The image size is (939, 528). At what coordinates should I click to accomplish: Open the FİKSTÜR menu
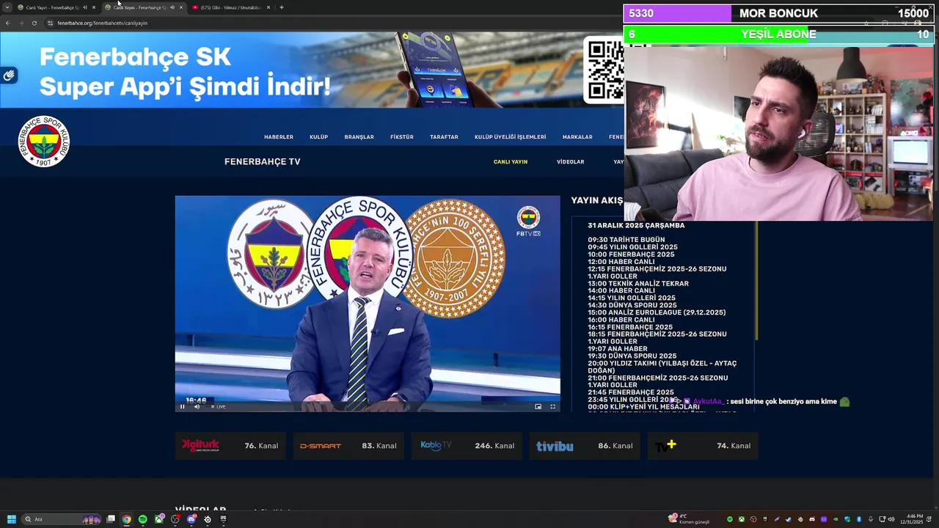point(402,137)
